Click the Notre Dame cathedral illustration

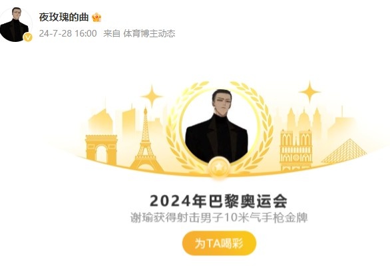(296, 150)
